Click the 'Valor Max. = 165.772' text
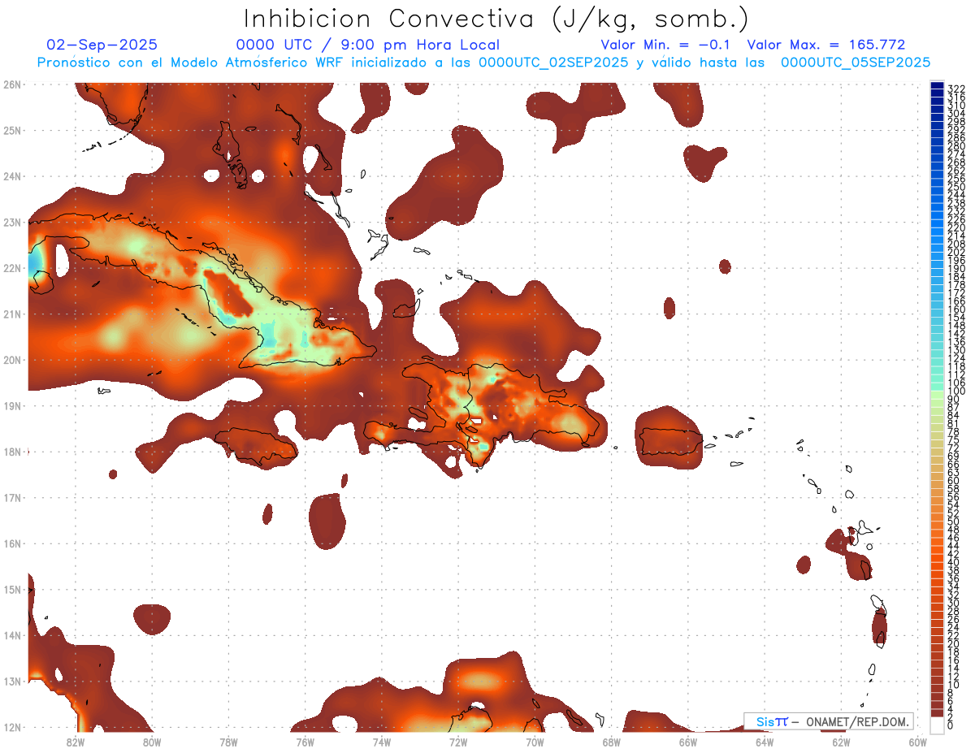Image resolution: width=975 pixels, height=753 pixels. pos(826,45)
